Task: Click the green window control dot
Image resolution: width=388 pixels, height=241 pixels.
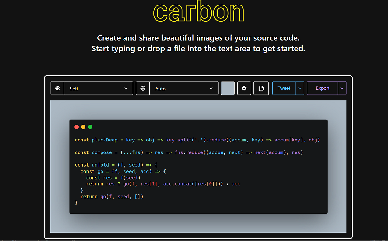Action: [90, 127]
